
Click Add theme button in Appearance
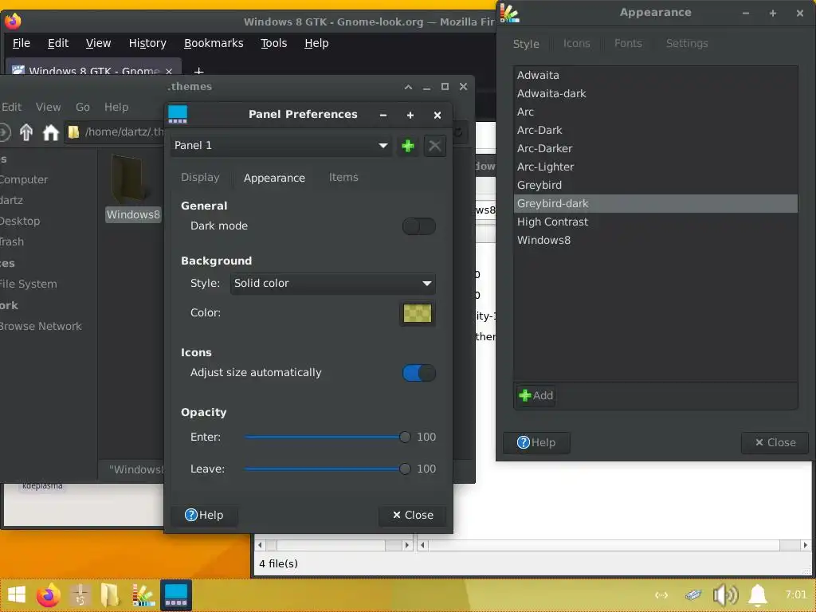click(x=536, y=396)
